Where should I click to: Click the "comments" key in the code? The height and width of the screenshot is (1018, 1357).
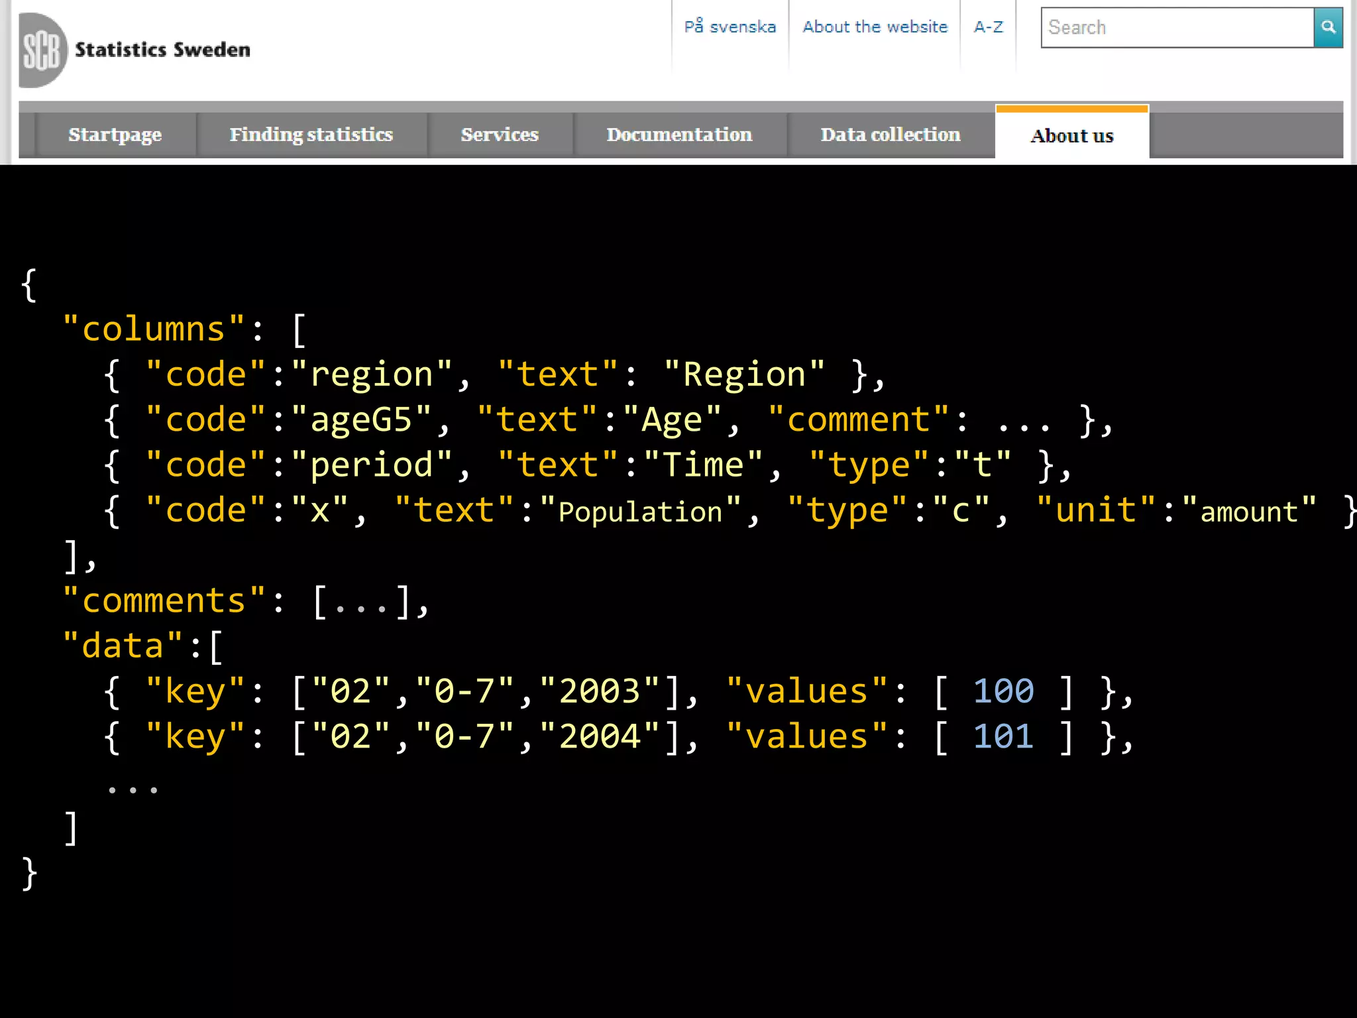coord(164,600)
